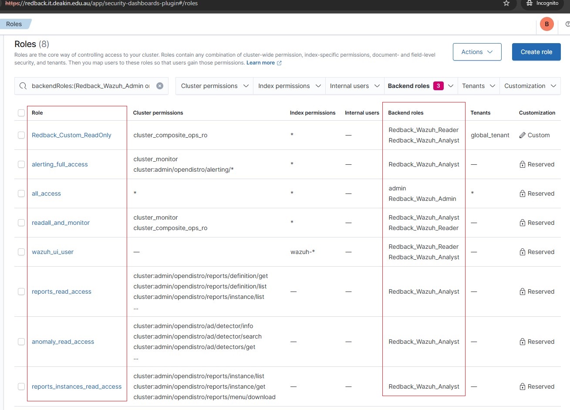Click the Roles breadcrumb tab
Screen dimensions: 570x410
tap(14, 24)
